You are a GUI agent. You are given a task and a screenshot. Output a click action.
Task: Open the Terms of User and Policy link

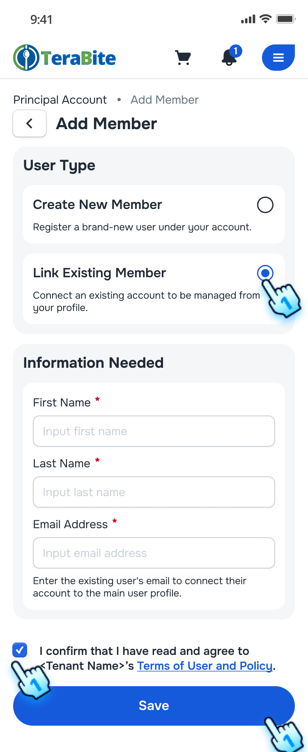[205, 666]
